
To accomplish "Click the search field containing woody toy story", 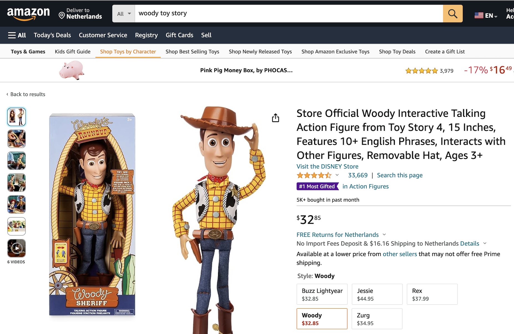I will pyautogui.click(x=288, y=14).
